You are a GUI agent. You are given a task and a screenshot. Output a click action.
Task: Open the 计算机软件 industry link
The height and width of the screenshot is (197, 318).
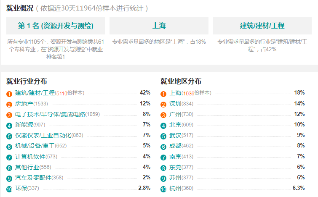pyautogui.click(x=30, y=157)
